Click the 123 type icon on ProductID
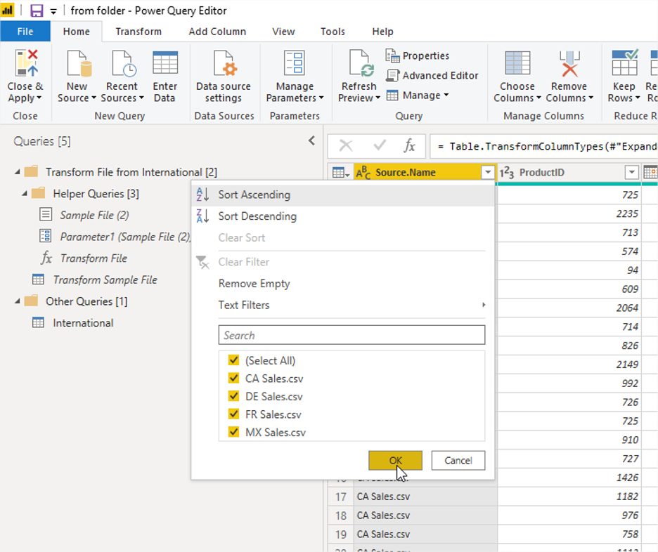This screenshot has width=658, height=552. (x=507, y=172)
